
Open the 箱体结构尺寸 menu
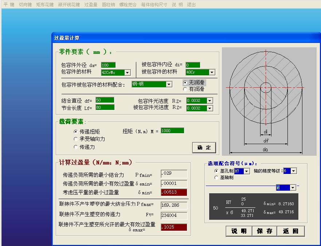154,4
